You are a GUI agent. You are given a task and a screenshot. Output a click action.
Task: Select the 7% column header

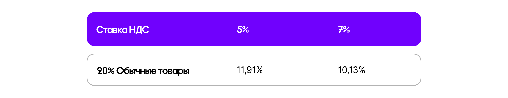click(344, 29)
